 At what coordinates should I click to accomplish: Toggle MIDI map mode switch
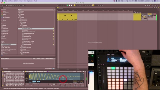click(x=152, y=5)
